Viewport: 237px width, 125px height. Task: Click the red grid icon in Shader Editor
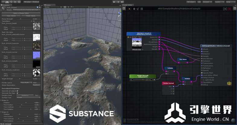point(229,9)
